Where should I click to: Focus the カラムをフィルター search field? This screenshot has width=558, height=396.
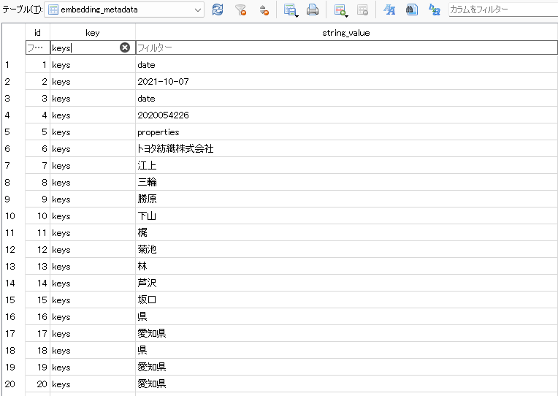coord(502,9)
